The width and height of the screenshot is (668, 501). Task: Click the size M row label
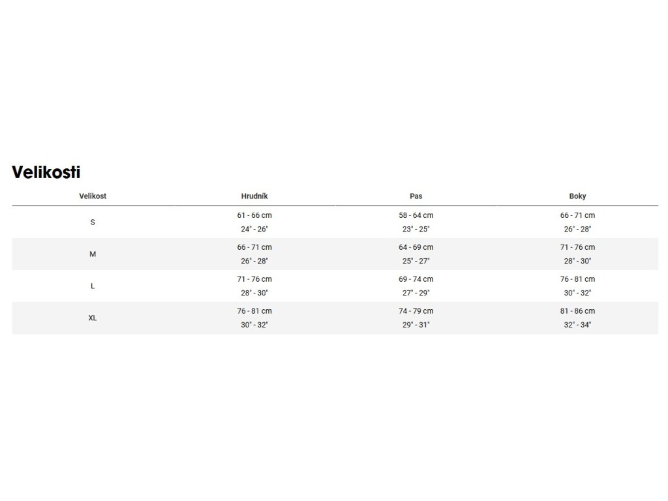pos(93,254)
